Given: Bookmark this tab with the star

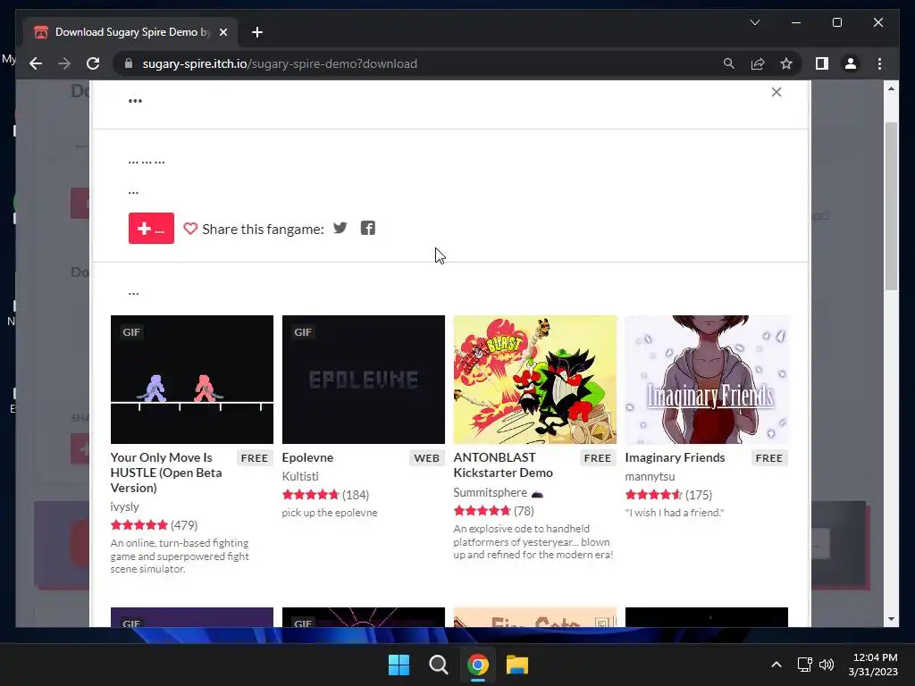Looking at the screenshot, I should pyautogui.click(x=786, y=63).
